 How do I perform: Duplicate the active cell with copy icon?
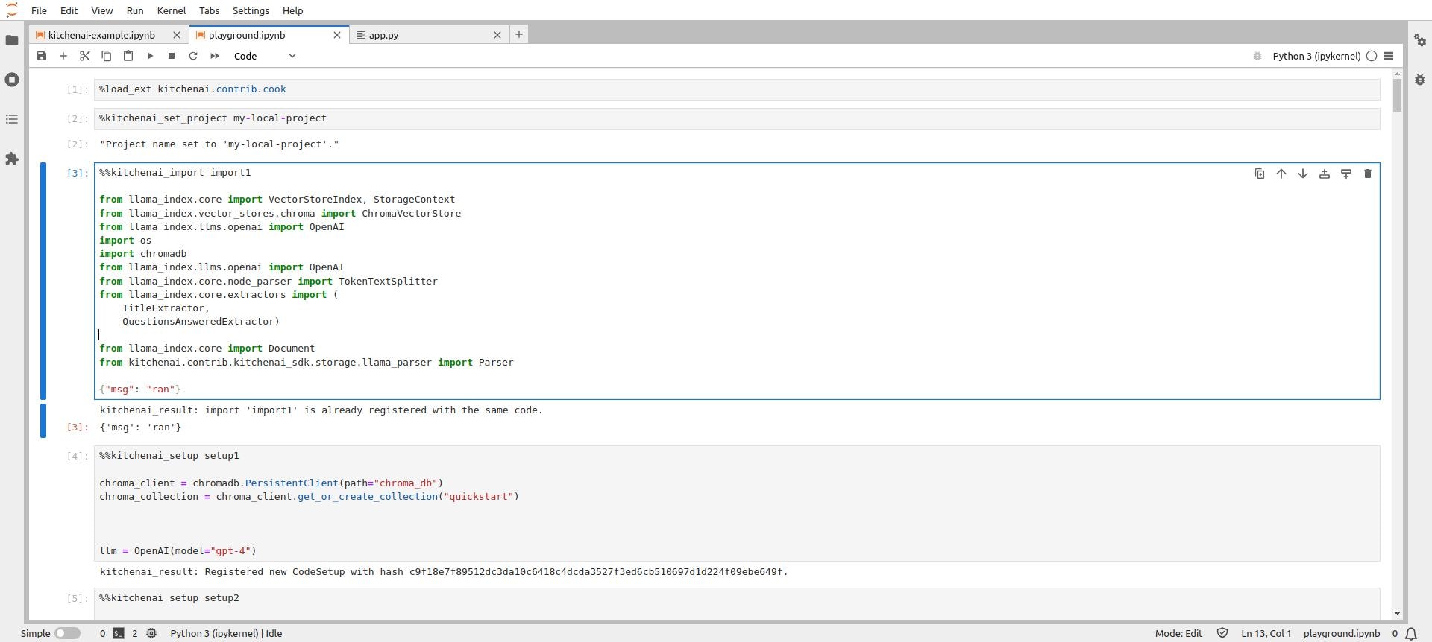[x=1260, y=174]
